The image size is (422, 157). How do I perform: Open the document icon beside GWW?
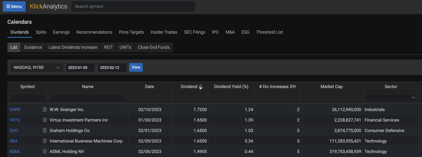[x=45, y=110]
